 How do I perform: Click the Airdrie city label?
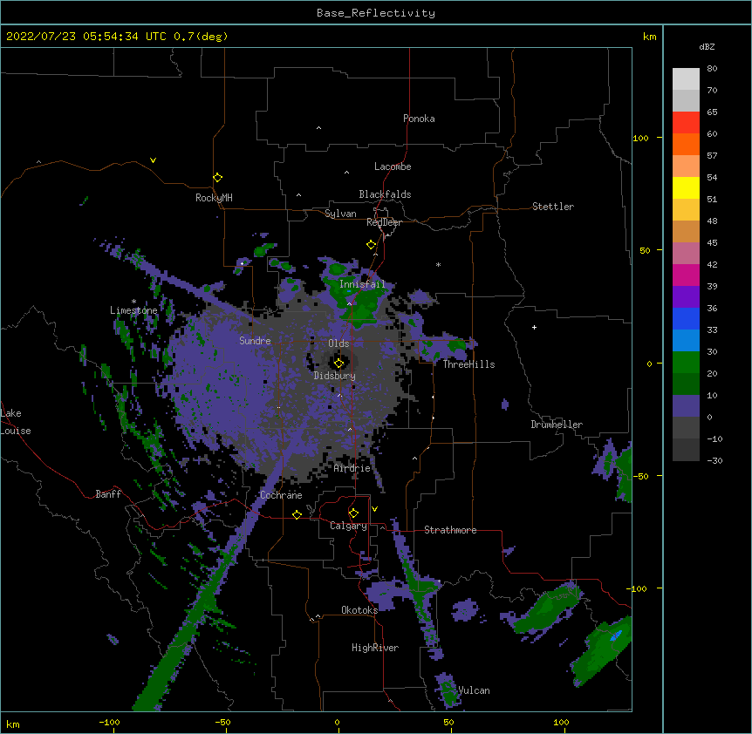coord(352,468)
